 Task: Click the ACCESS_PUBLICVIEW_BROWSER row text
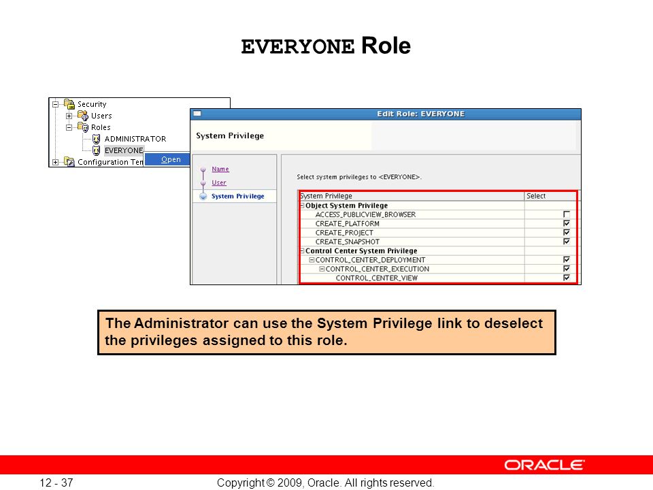coord(366,214)
